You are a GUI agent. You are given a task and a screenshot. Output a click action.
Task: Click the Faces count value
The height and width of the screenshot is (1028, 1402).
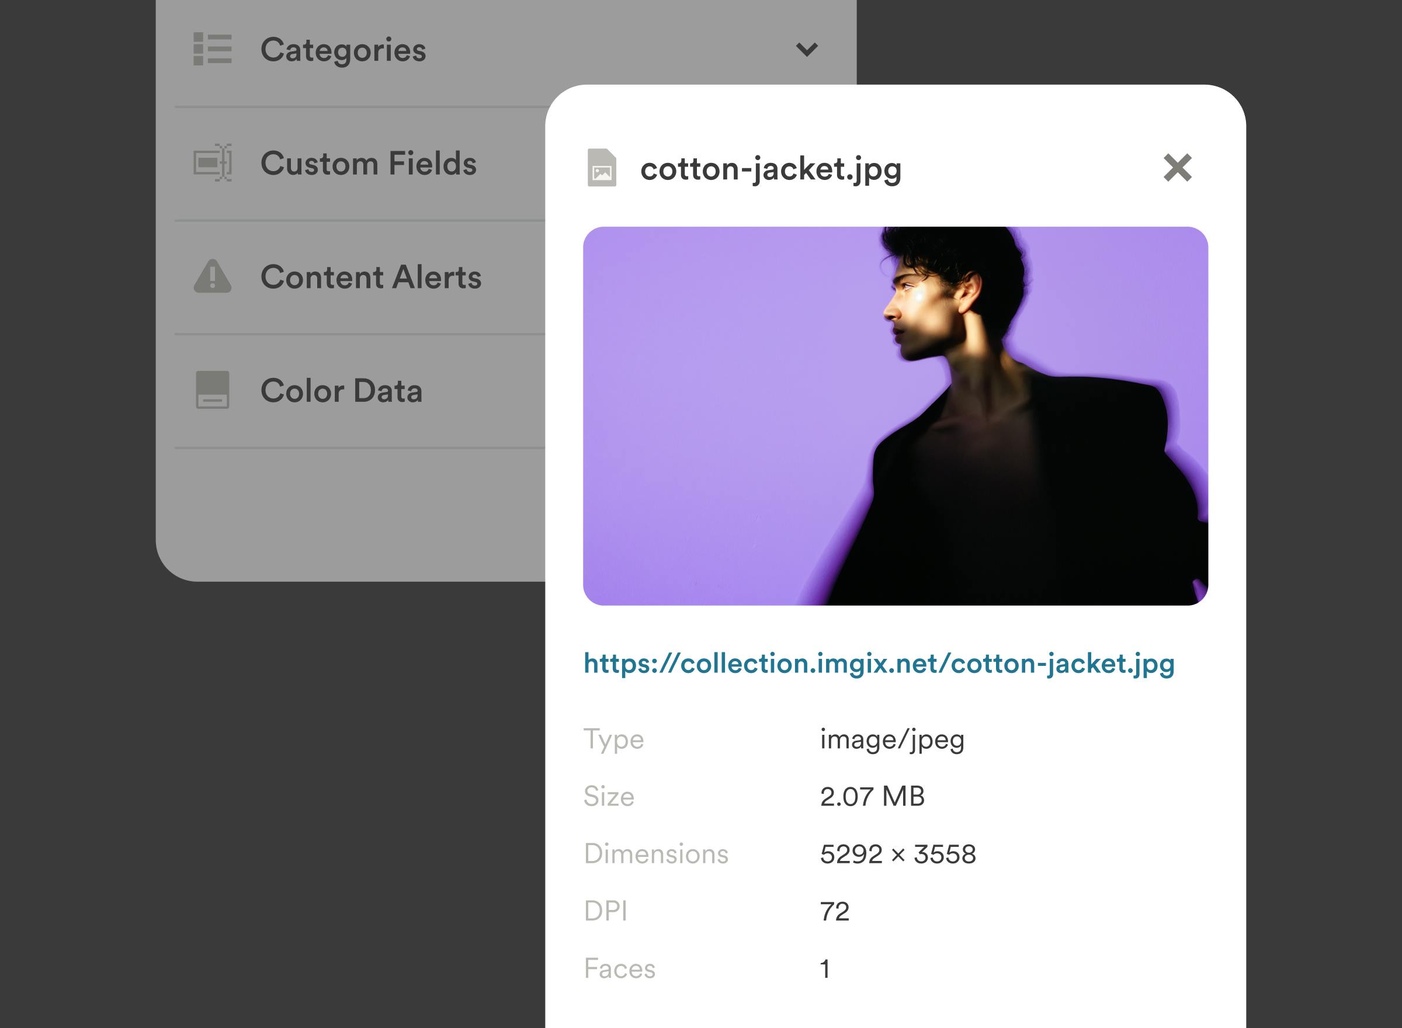tap(824, 969)
